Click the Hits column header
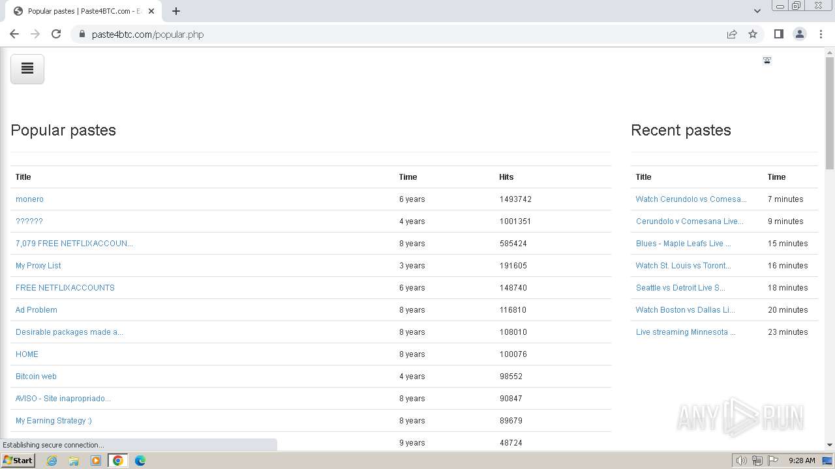 [506, 177]
